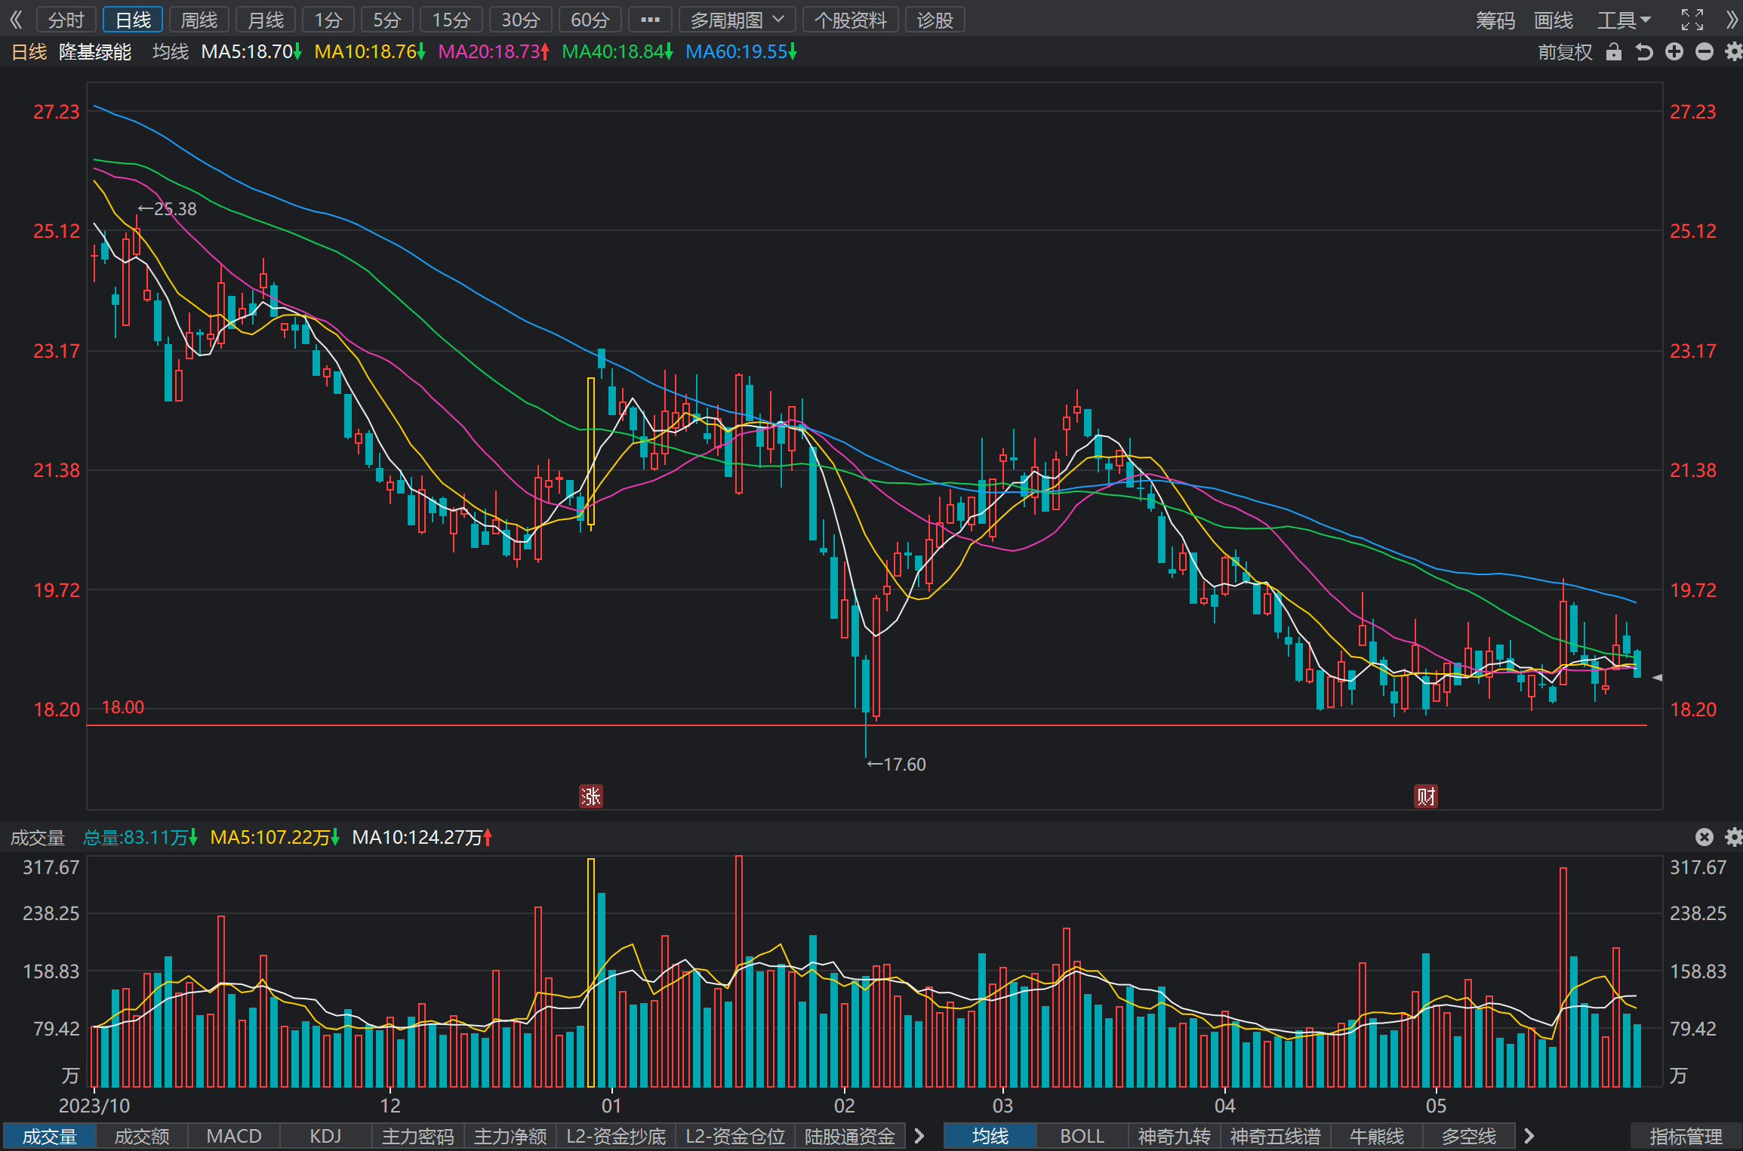1743x1151 pixels.
Task: Close the volume indicator panel
Action: click(1705, 836)
